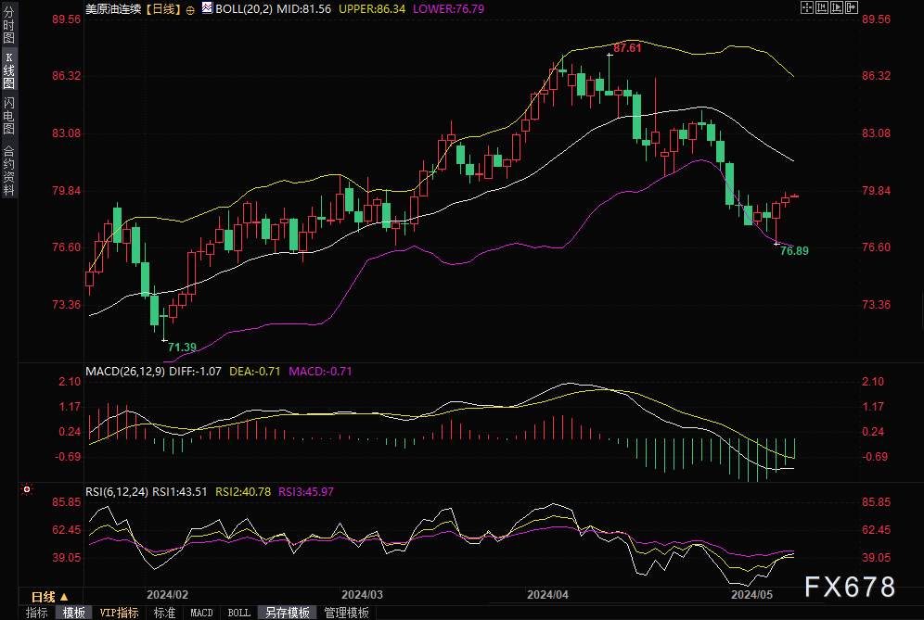
Task: Click the magenta MACD:-0.71 value
Action: pyautogui.click(x=320, y=372)
